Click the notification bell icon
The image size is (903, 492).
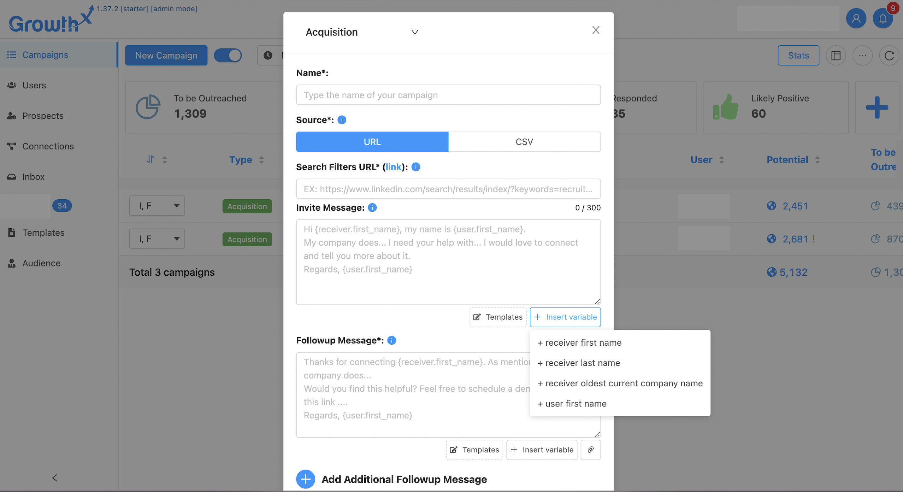click(882, 18)
